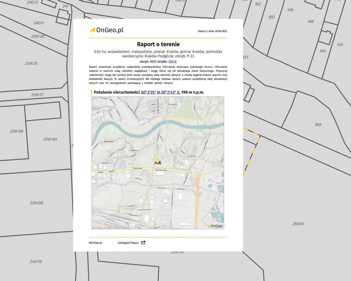Viewport: 351px width, 281px height.
Task: Click the yellow location pin on map
Action: click(x=158, y=160)
